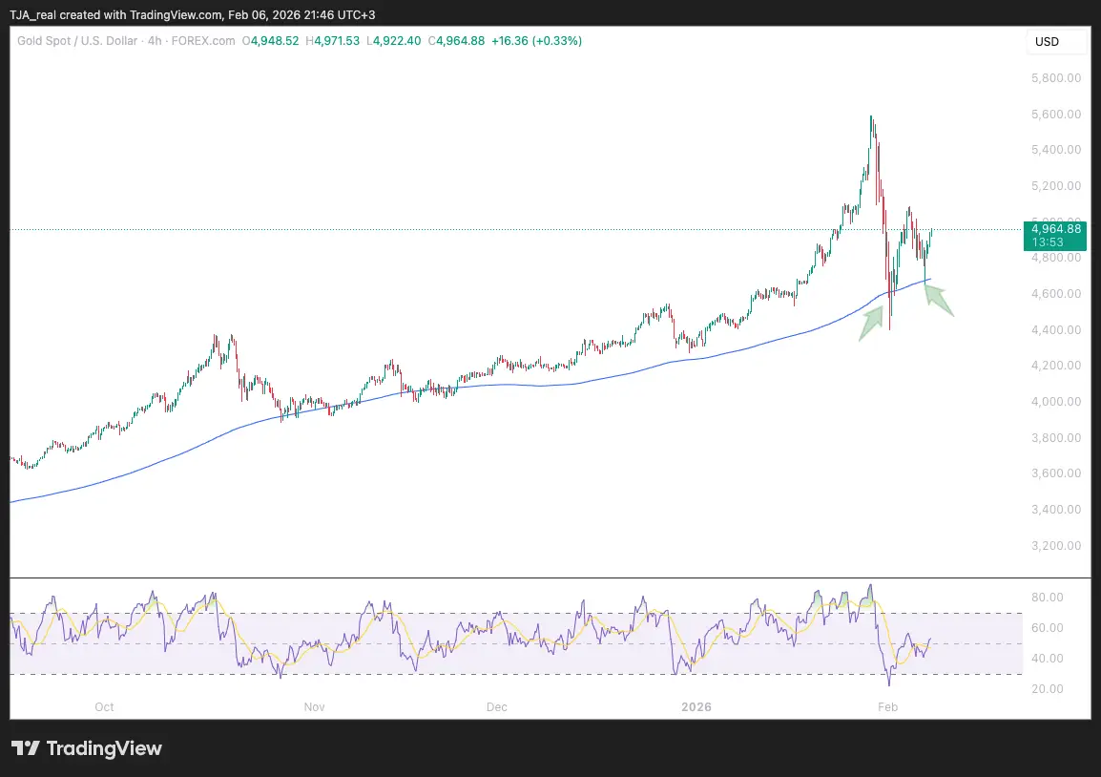Click the left green arrow annotation
Image resolution: width=1101 pixels, height=777 pixels.
(x=872, y=321)
